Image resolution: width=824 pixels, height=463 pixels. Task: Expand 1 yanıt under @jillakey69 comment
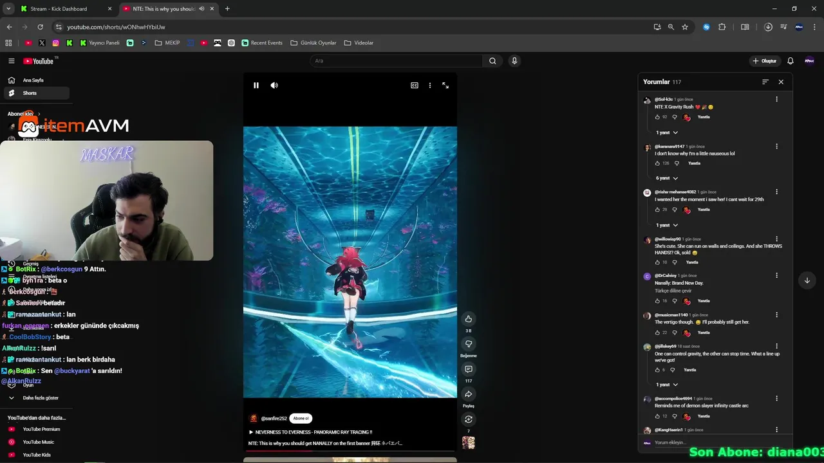click(667, 385)
